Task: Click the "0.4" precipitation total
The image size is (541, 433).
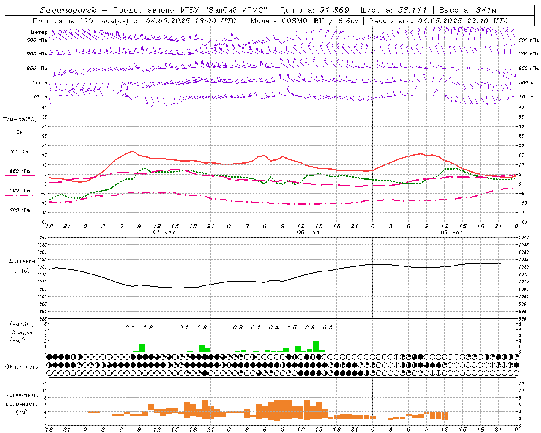Action: point(274,327)
